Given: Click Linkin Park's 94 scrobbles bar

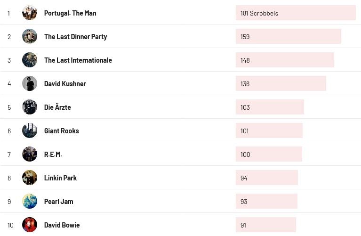Looking at the screenshot, I should tap(266, 178).
